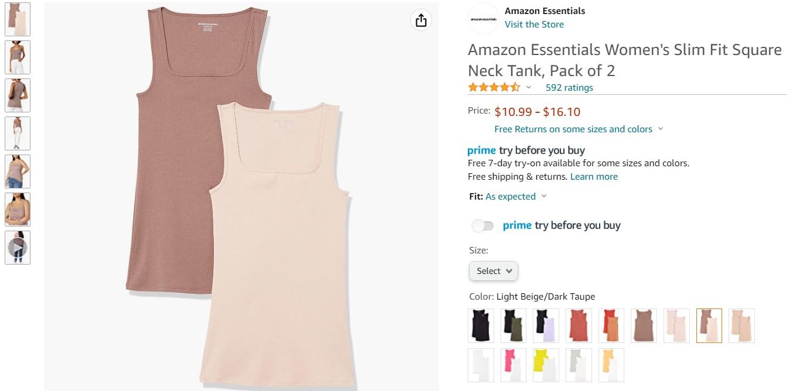This screenshot has width=789, height=391.
Task: Click the share icon on product image
Action: [421, 20]
